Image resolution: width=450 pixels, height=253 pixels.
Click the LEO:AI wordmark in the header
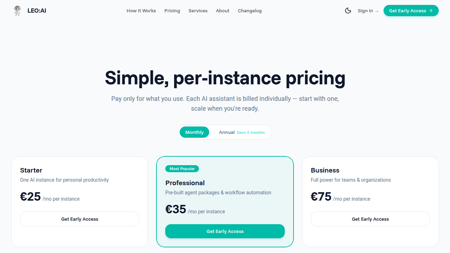tap(37, 11)
